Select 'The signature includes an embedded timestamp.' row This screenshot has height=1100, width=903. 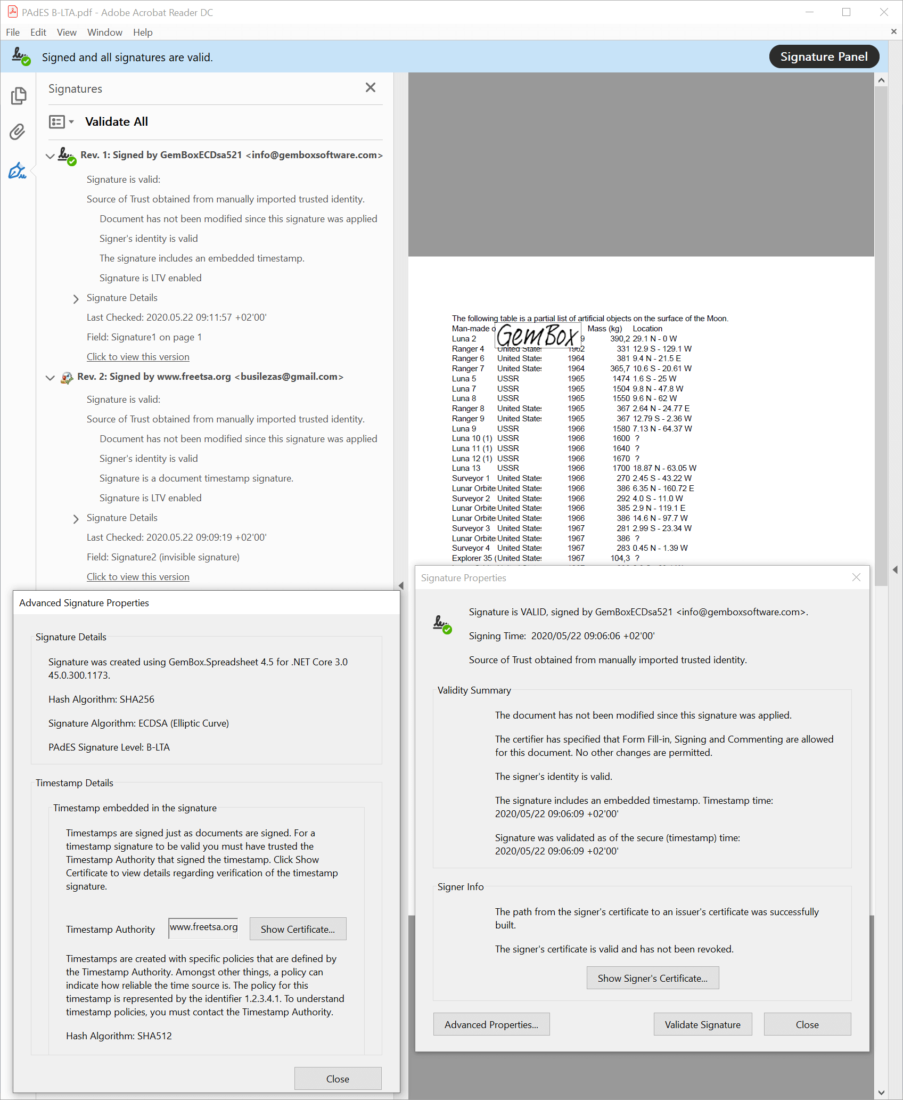(202, 258)
